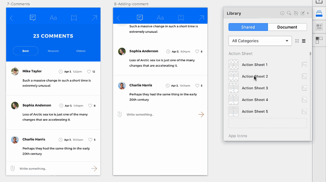326x182 pixels.
Task: Like Charlie Harris's comment in 7-Comments
Action: [x=90, y=140]
